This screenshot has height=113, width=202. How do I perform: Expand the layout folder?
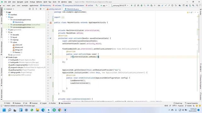pos(9,37)
